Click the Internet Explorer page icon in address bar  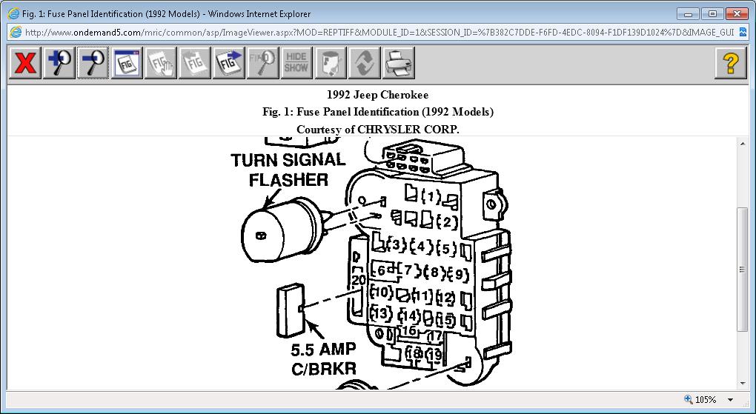click(x=16, y=33)
